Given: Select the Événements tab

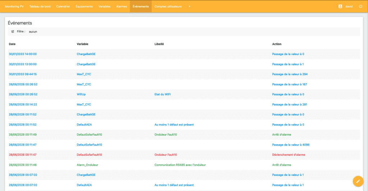Looking at the screenshot, I should [141, 6].
